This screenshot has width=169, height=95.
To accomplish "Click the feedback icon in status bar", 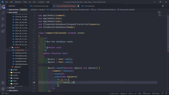I will 162,93.
